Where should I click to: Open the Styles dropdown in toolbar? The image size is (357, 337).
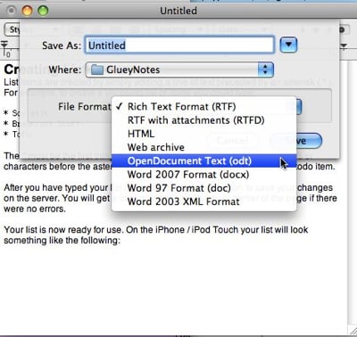point(12,29)
